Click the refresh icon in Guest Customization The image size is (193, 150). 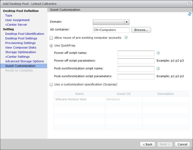pos(190,14)
